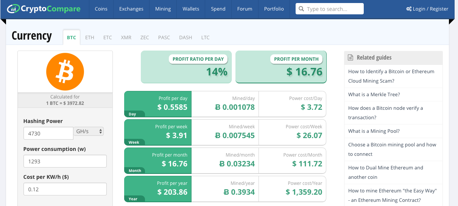Click Mined/month value 0.03234
The image size is (458, 206).
[237, 164]
